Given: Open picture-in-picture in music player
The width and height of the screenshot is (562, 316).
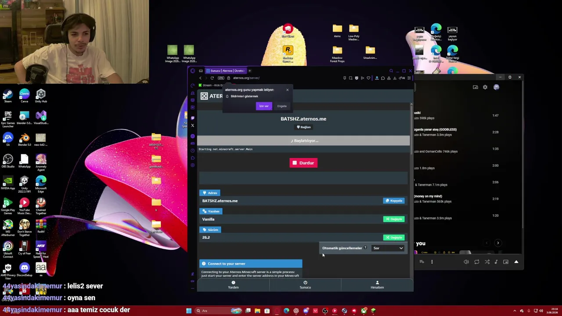Looking at the screenshot, I should pos(506,262).
